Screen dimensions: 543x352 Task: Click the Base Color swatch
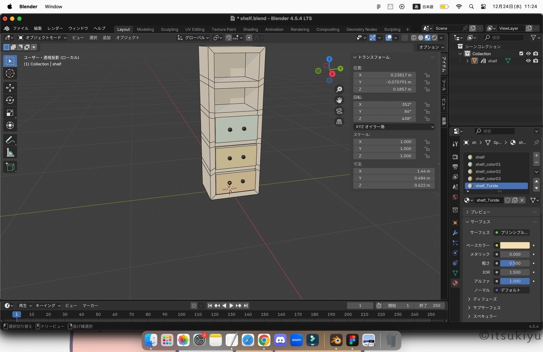click(x=515, y=245)
